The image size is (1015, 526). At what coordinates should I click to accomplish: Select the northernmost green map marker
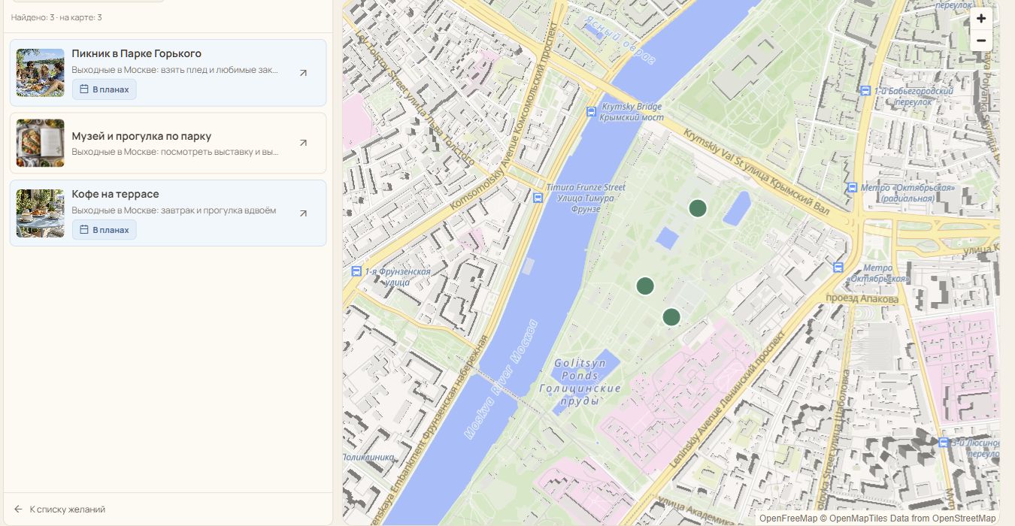(698, 208)
